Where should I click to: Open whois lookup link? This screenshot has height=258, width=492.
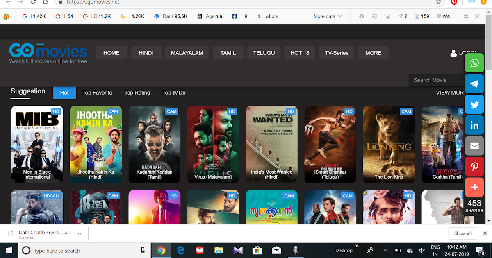pyautogui.click(x=267, y=16)
